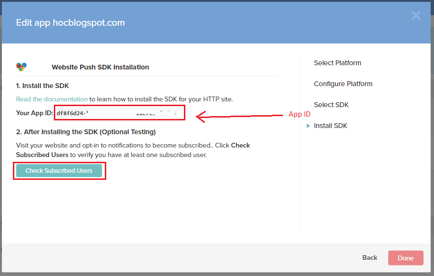434x276 pixels.
Task: Open the Read the documentation link
Action: [52, 99]
